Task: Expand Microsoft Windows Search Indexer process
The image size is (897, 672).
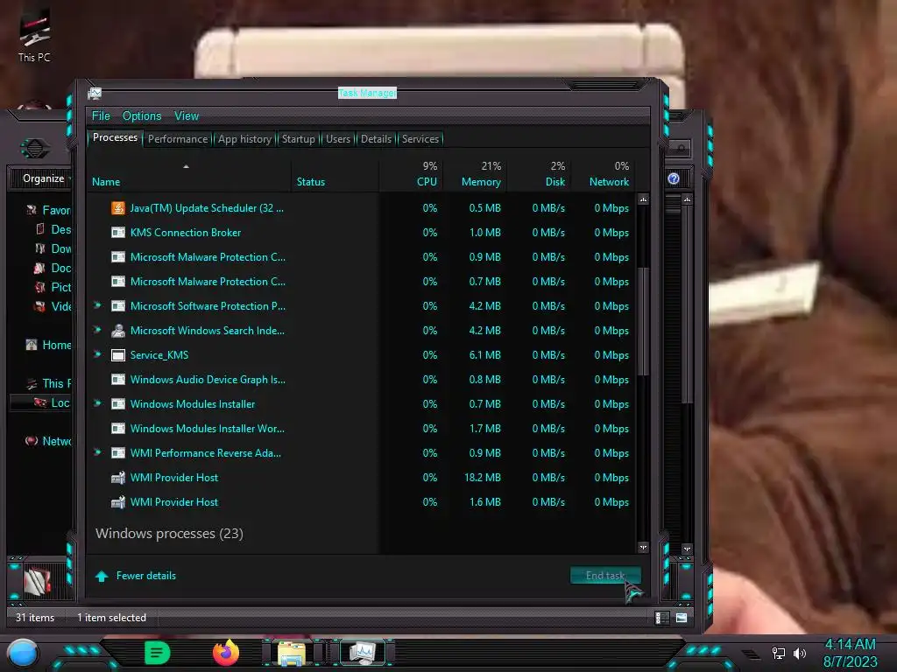Action: point(98,330)
